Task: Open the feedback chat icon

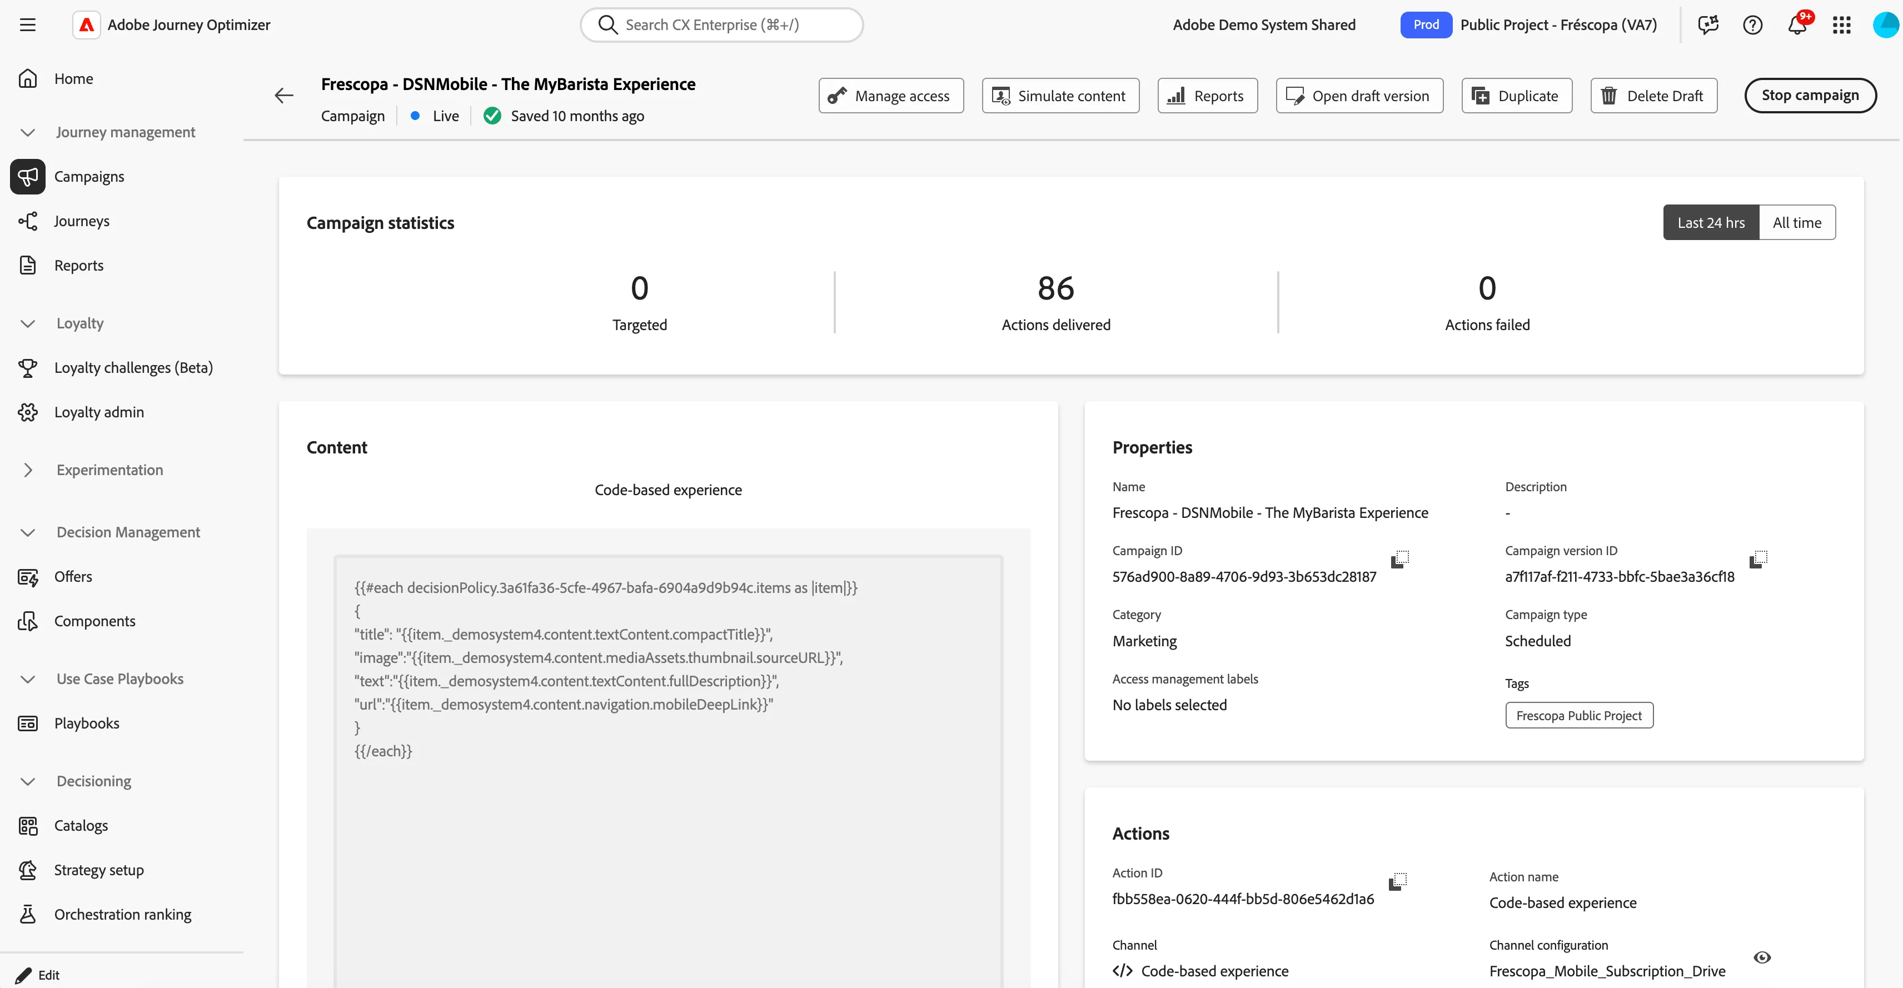Action: click(x=1708, y=25)
